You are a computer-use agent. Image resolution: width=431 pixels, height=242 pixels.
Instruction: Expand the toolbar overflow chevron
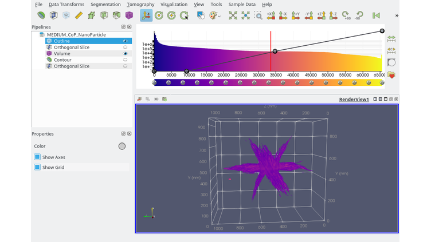(x=397, y=15)
